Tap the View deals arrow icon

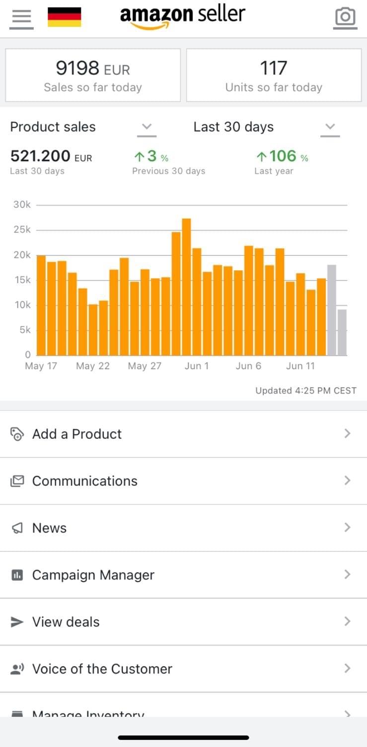click(x=17, y=622)
